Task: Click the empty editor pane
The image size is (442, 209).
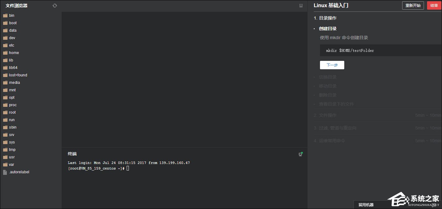Action: tap(184, 79)
